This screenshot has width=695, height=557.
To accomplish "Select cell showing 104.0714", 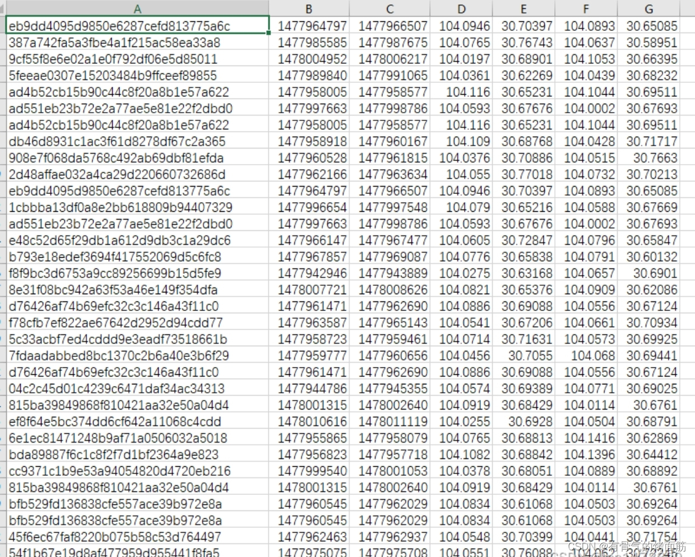I will pyautogui.click(x=461, y=339).
